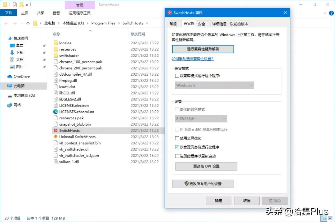335x222 pixels.
Task: Click 确定 button
Action: [x=218, y=201]
